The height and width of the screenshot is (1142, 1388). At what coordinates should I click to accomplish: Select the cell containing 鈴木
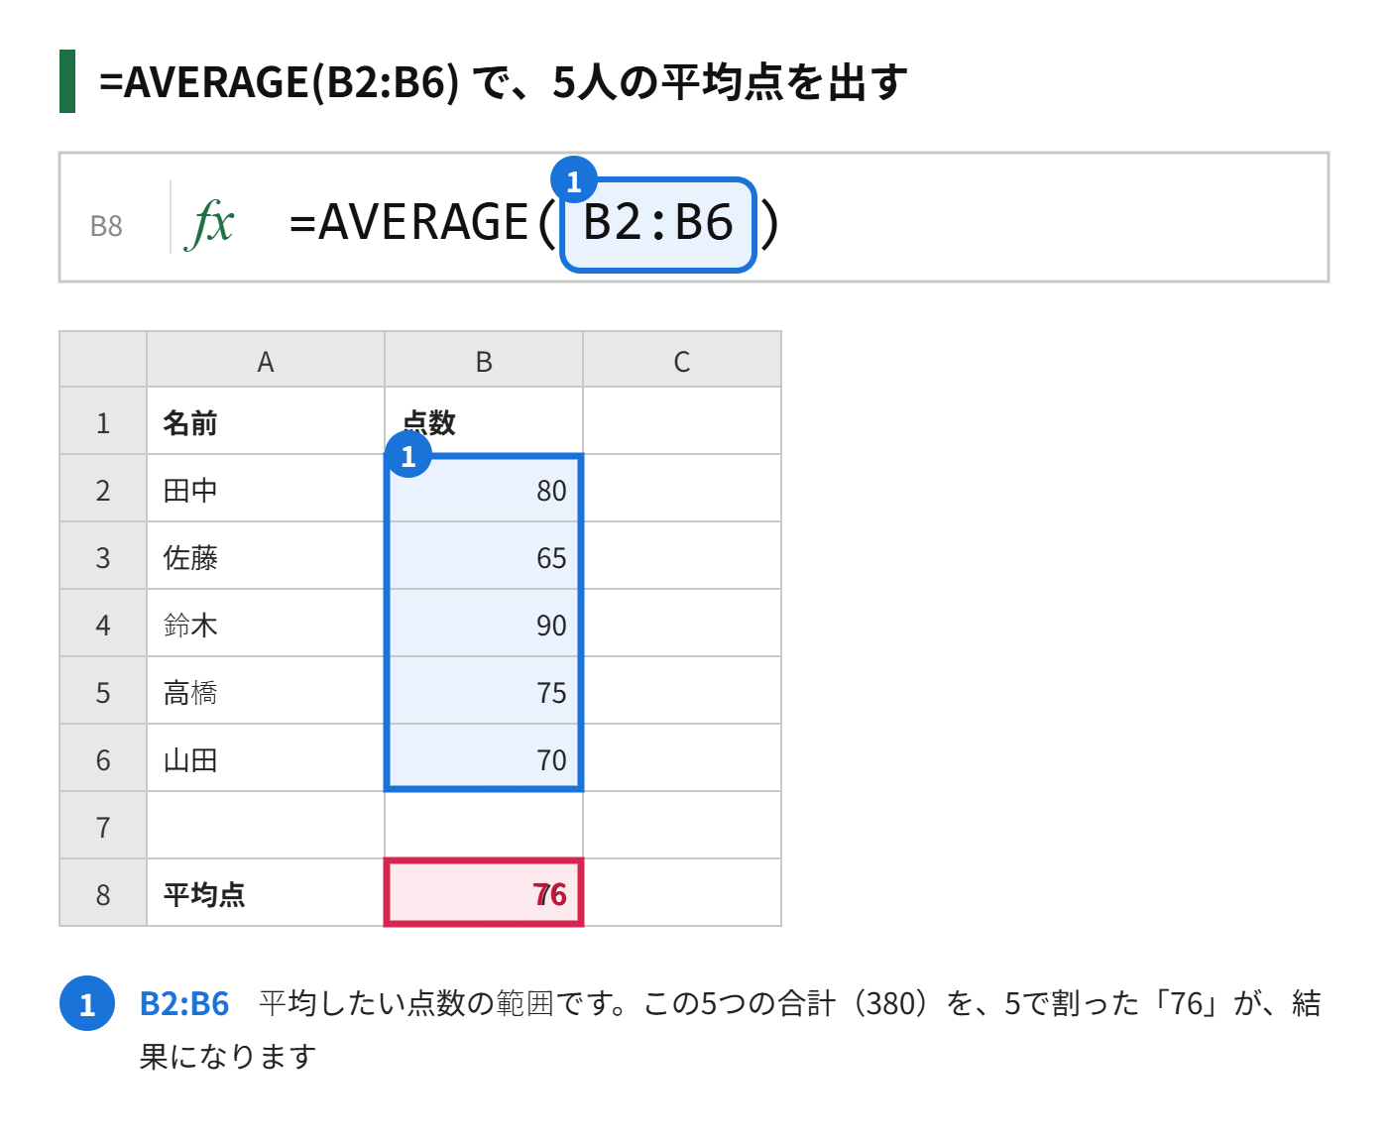click(x=266, y=624)
